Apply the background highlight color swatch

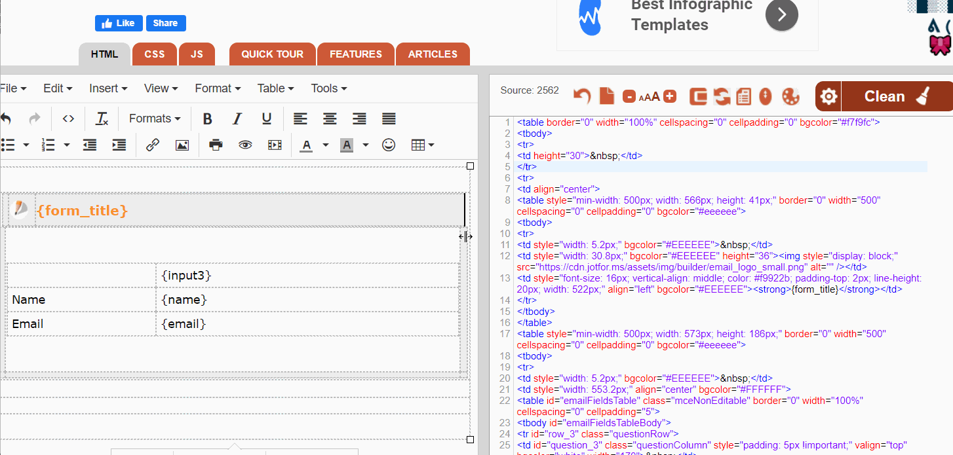point(347,145)
